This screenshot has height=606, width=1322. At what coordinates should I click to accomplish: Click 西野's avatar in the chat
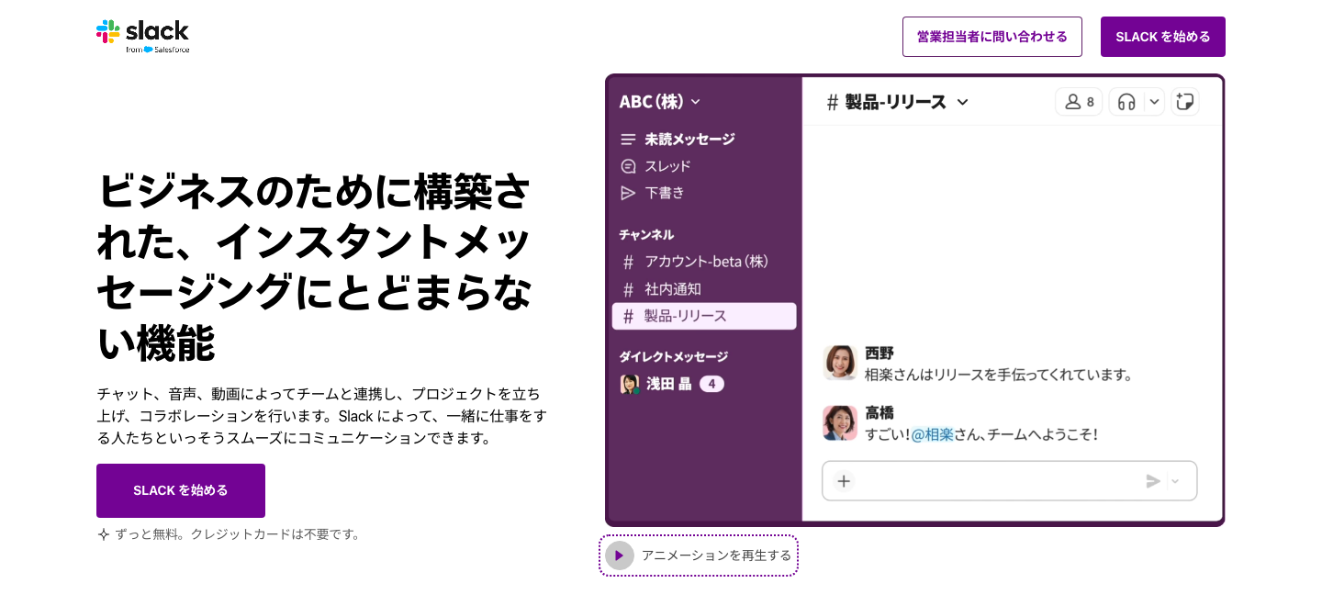[x=840, y=363]
